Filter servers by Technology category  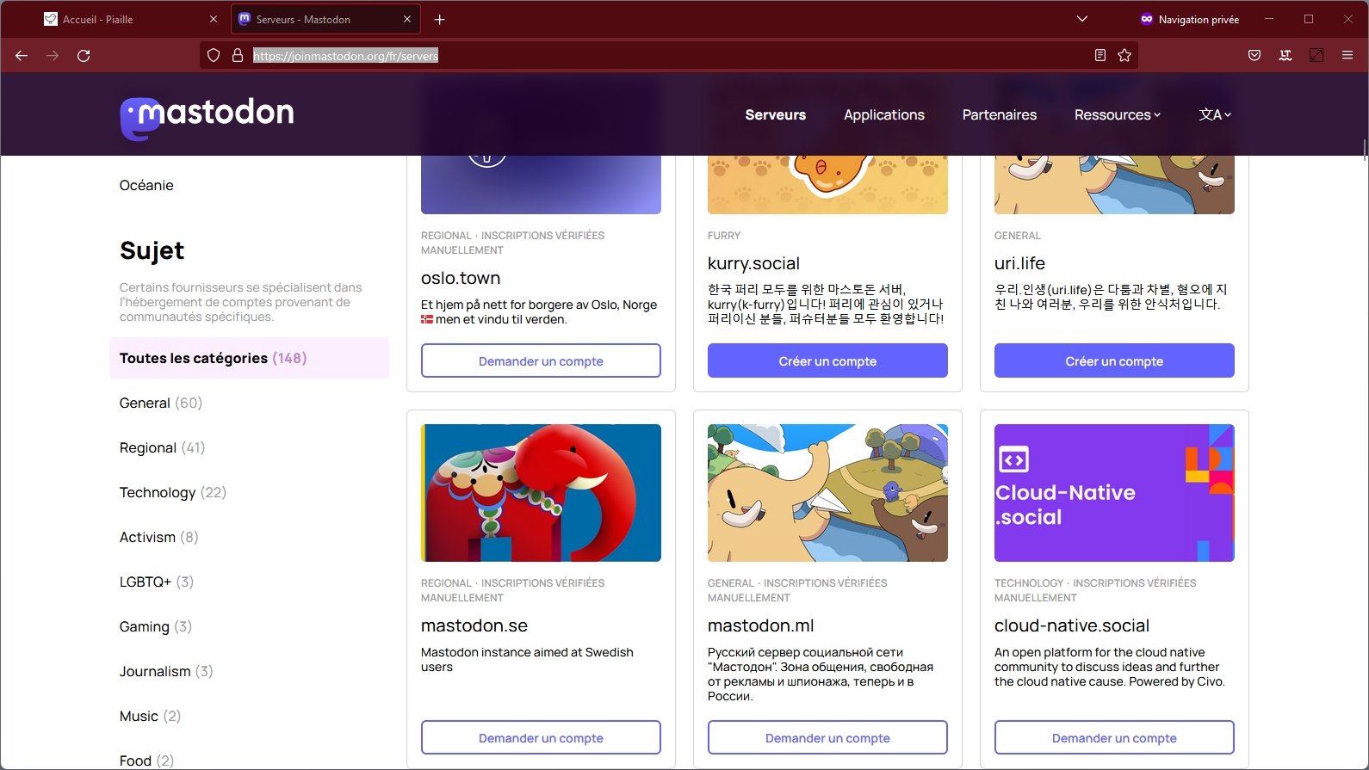[x=173, y=492]
